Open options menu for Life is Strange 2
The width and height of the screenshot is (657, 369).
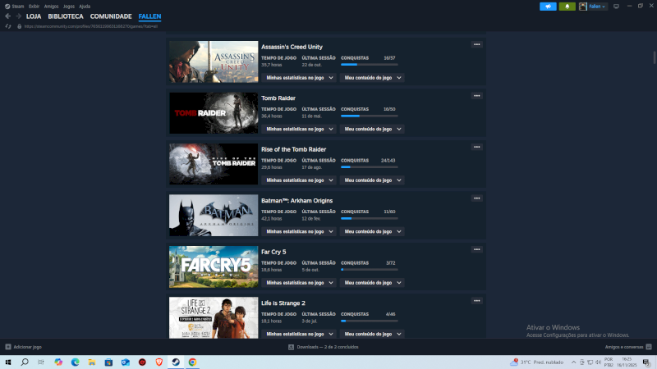click(477, 301)
